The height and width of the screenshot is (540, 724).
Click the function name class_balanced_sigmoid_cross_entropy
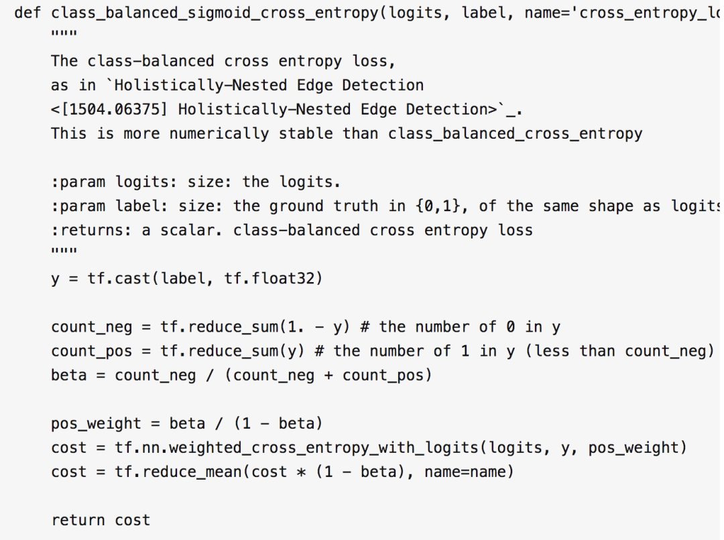pos(215,13)
